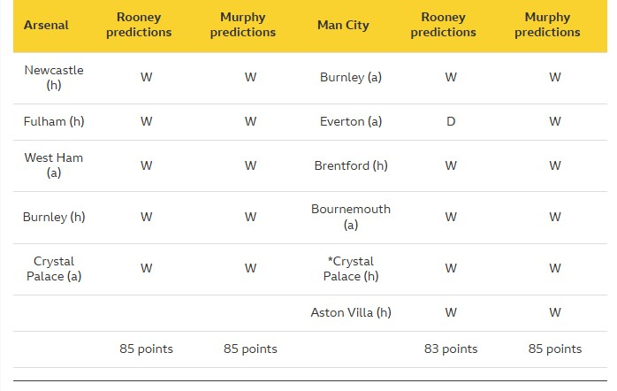Click Rooney's D prediction for Everton
This screenshot has height=391, width=617.
(x=451, y=121)
